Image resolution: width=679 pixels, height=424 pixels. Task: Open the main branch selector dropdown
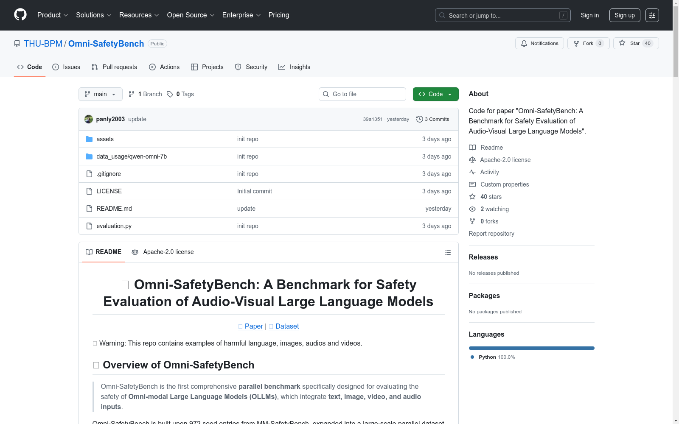[101, 94]
